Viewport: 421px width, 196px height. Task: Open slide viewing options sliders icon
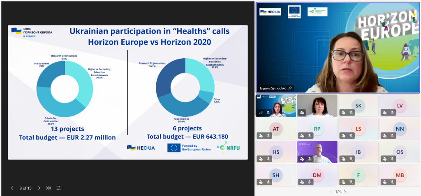59,188
